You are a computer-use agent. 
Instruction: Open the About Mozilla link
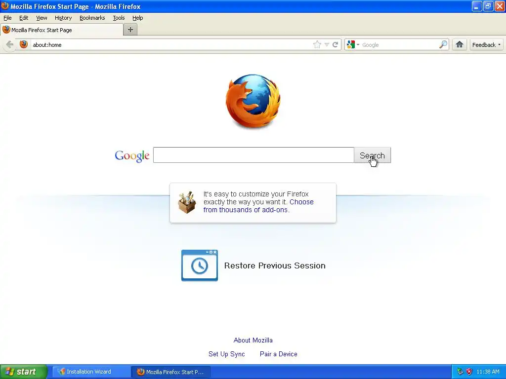[x=253, y=340]
